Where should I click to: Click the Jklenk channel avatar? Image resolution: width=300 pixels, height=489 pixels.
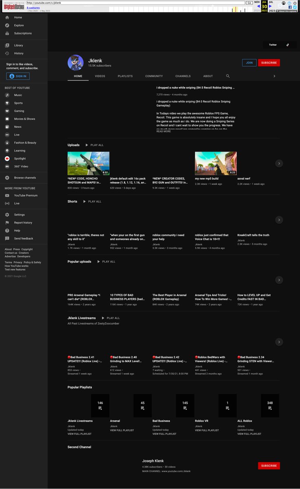click(x=75, y=63)
